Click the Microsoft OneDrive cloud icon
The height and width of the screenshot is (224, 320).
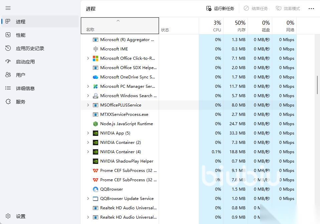click(96, 77)
